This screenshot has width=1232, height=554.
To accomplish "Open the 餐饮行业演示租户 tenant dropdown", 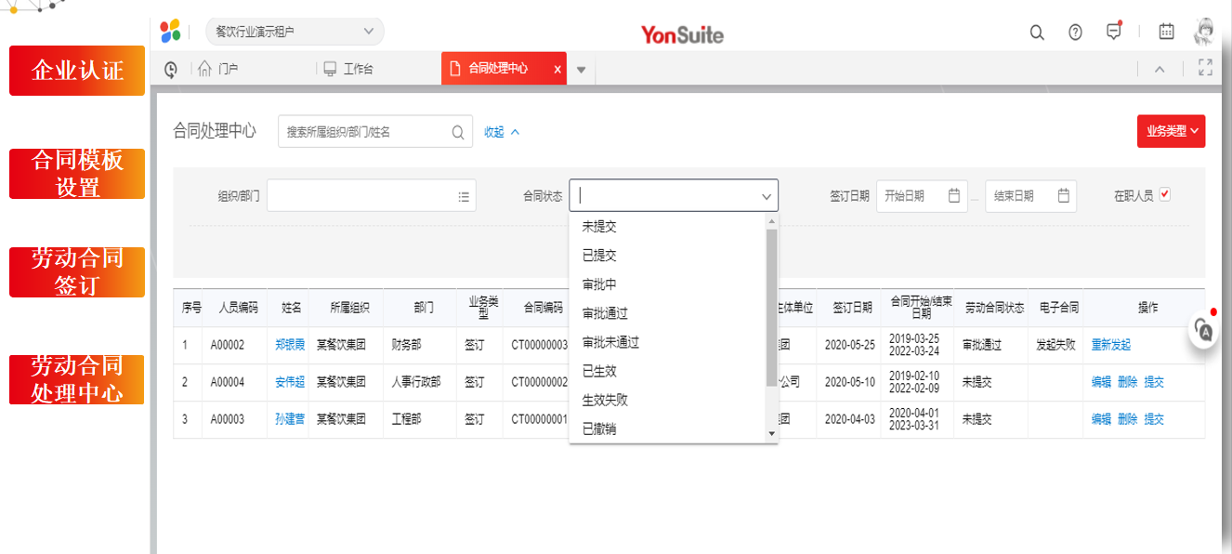I will (x=294, y=32).
